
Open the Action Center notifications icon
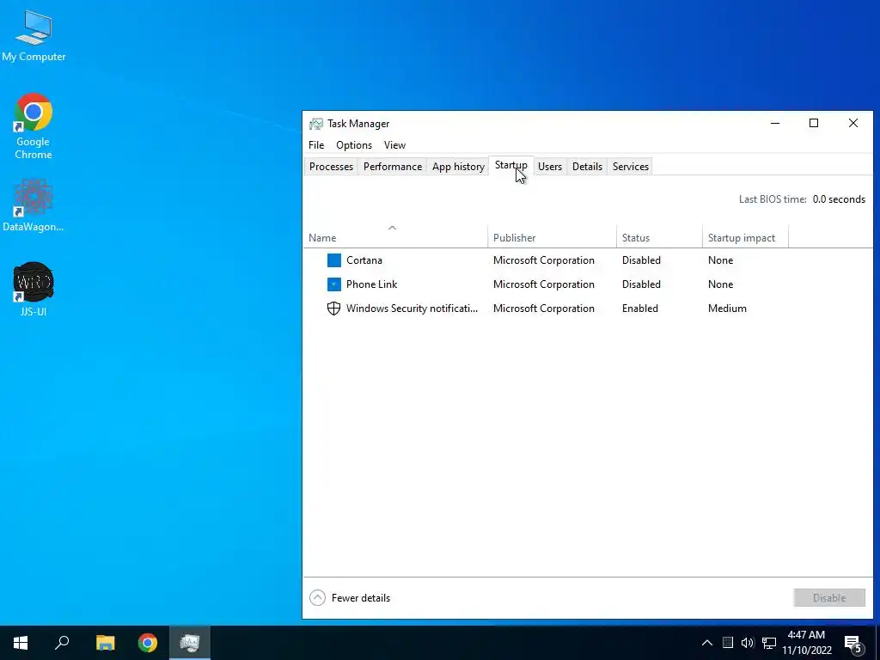tap(853, 643)
